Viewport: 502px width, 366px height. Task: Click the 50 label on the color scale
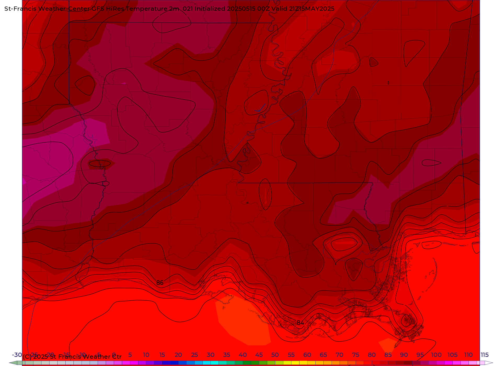275,355
